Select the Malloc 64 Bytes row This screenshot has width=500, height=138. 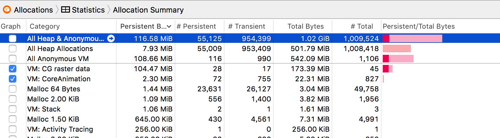tap(250, 89)
